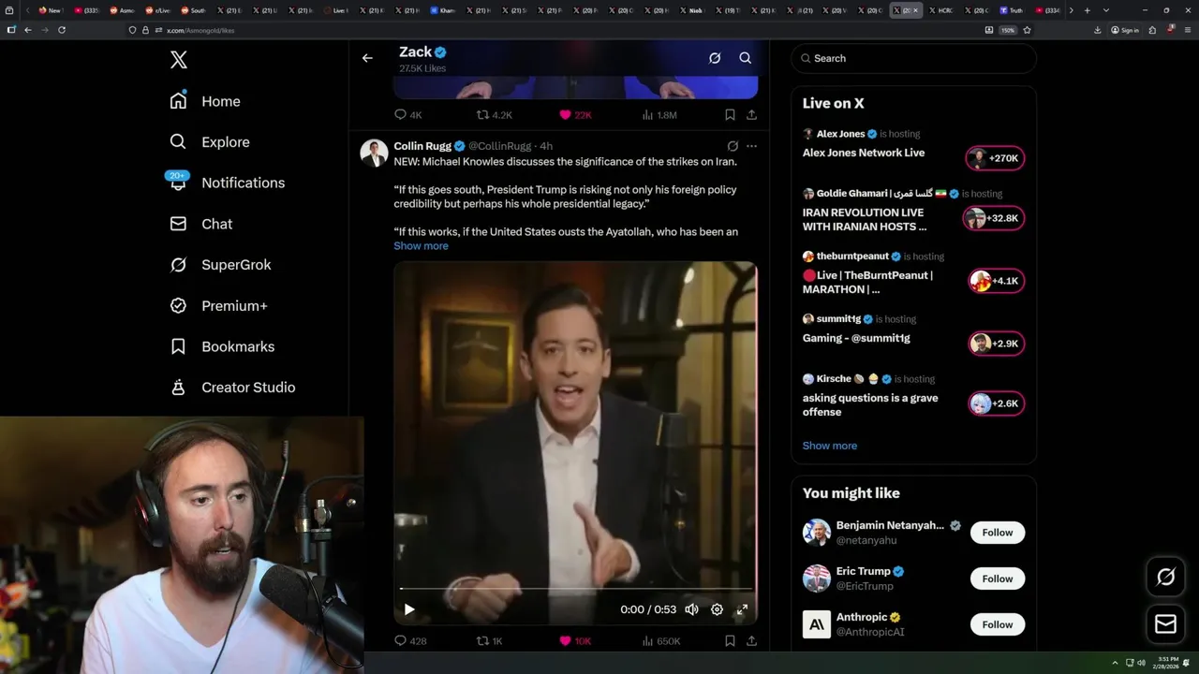The width and height of the screenshot is (1199, 674).
Task: Open floating messages envelope button
Action: [x=1166, y=624]
